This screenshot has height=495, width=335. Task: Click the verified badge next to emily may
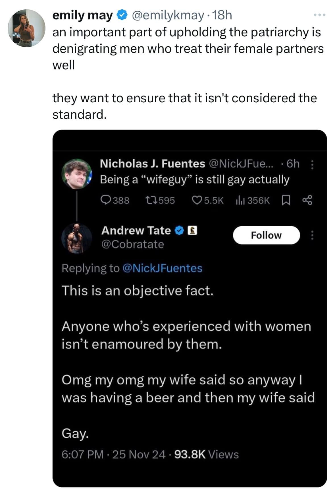pos(122,15)
